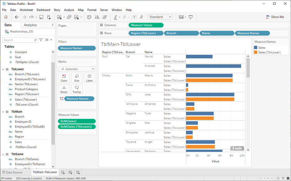This screenshot has height=181, width=291.
Task: Open Tooltip in the Marks card
Action: point(77,89)
